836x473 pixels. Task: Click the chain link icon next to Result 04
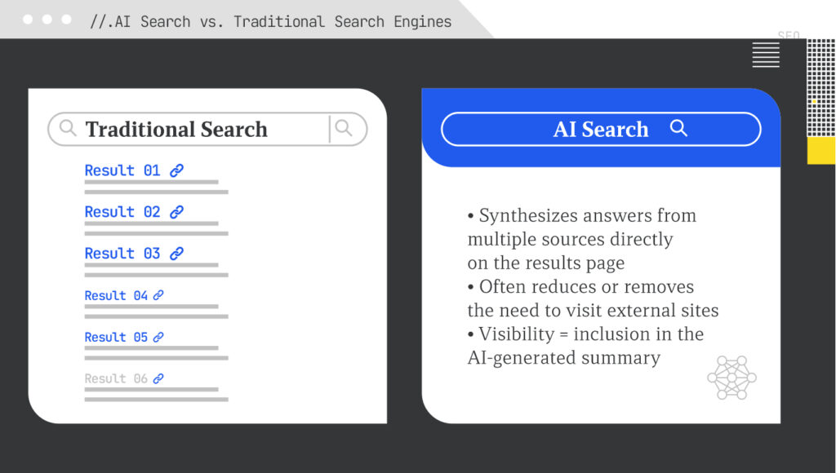(158, 295)
